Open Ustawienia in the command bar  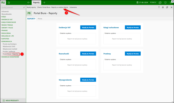73,7
